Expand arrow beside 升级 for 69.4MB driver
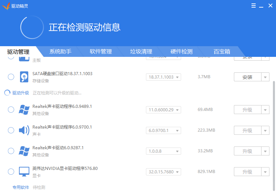This screenshot has height=193, width=276. coord(265,110)
